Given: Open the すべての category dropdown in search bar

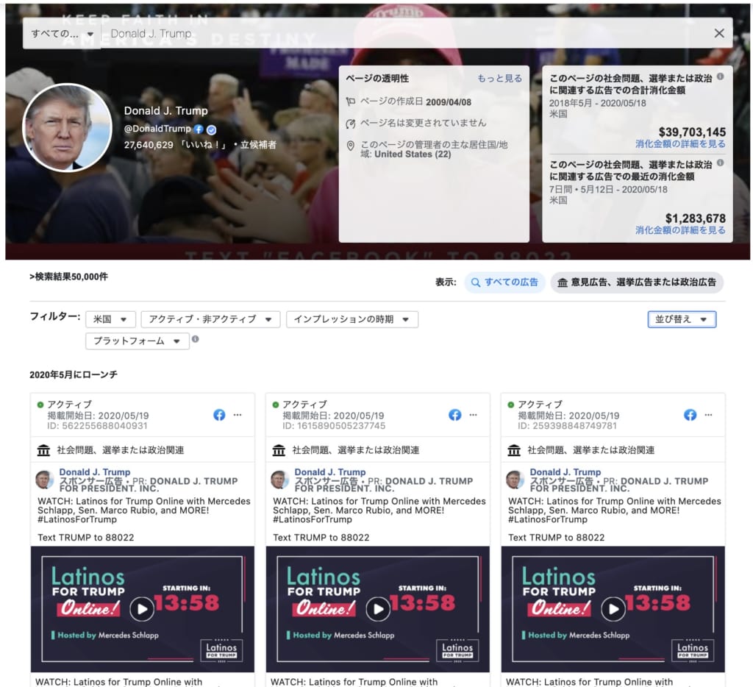Looking at the screenshot, I should [x=62, y=34].
